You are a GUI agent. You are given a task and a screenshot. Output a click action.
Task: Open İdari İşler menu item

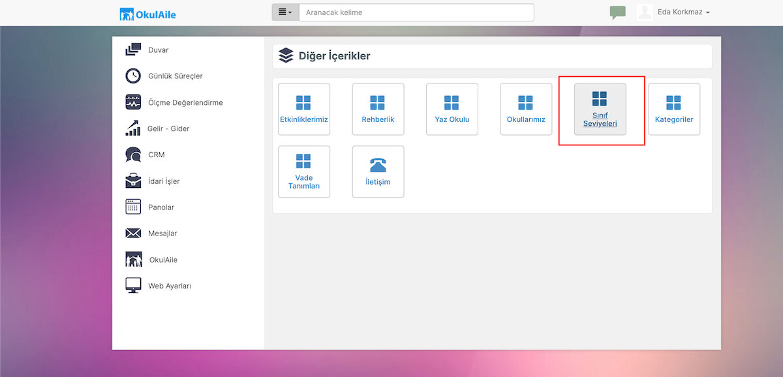click(x=164, y=181)
